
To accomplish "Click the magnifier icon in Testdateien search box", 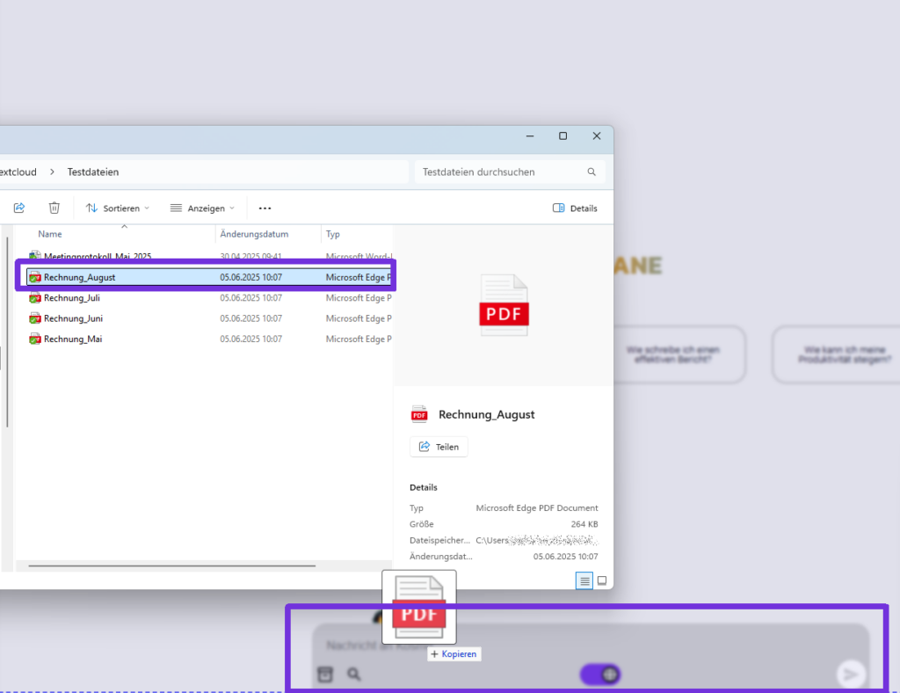I will tap(592, 172).
